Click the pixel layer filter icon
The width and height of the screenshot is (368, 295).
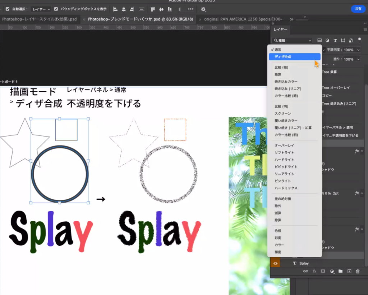click(x=319, y=41)
